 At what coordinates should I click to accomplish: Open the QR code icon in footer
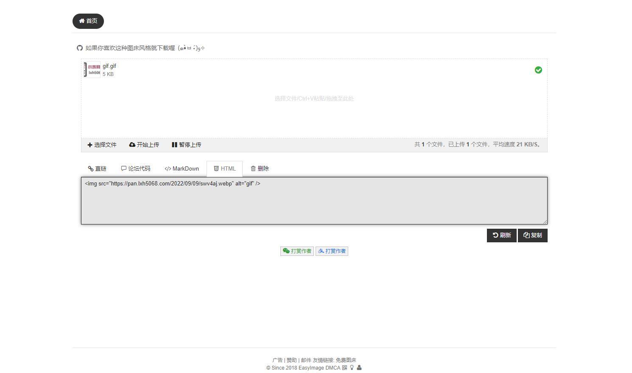(344, 368)
